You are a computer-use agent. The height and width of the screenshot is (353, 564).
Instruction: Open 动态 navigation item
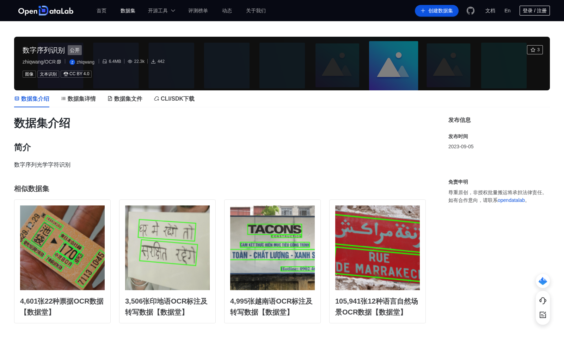click(227, 11)
